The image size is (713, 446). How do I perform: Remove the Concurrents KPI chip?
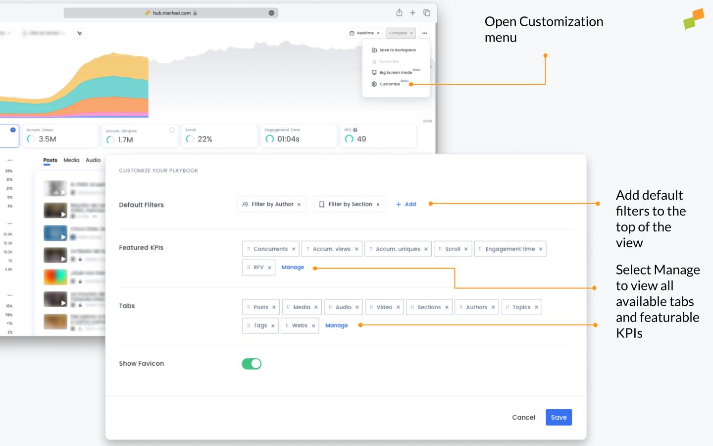[x=294, y=249]
